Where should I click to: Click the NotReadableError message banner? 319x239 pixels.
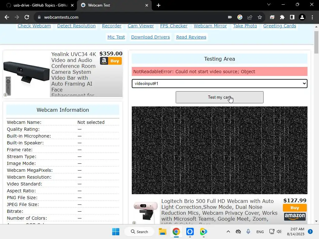[x=219, y=72]
